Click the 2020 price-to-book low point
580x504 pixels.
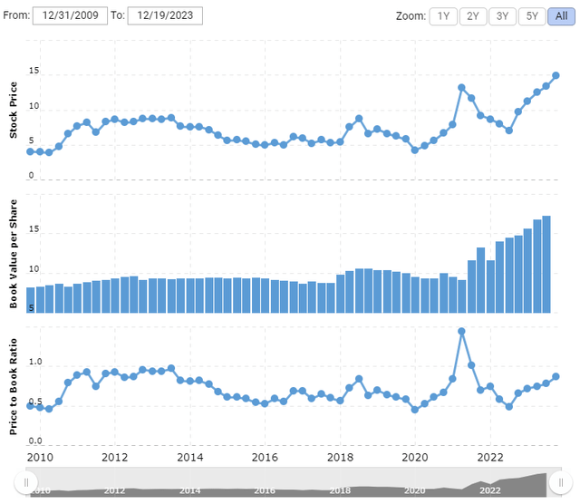coord(415,410)
